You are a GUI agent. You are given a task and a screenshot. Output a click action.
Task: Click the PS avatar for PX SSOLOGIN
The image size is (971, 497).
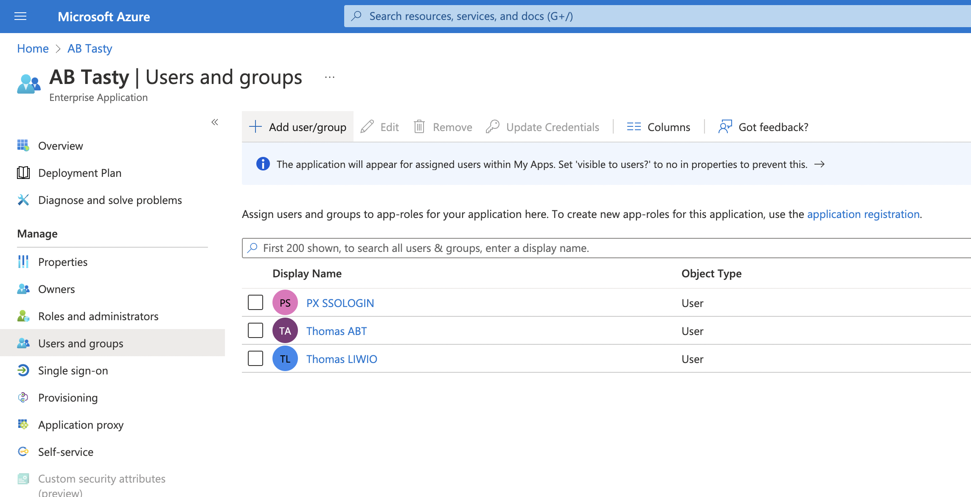tap(285, 302)
